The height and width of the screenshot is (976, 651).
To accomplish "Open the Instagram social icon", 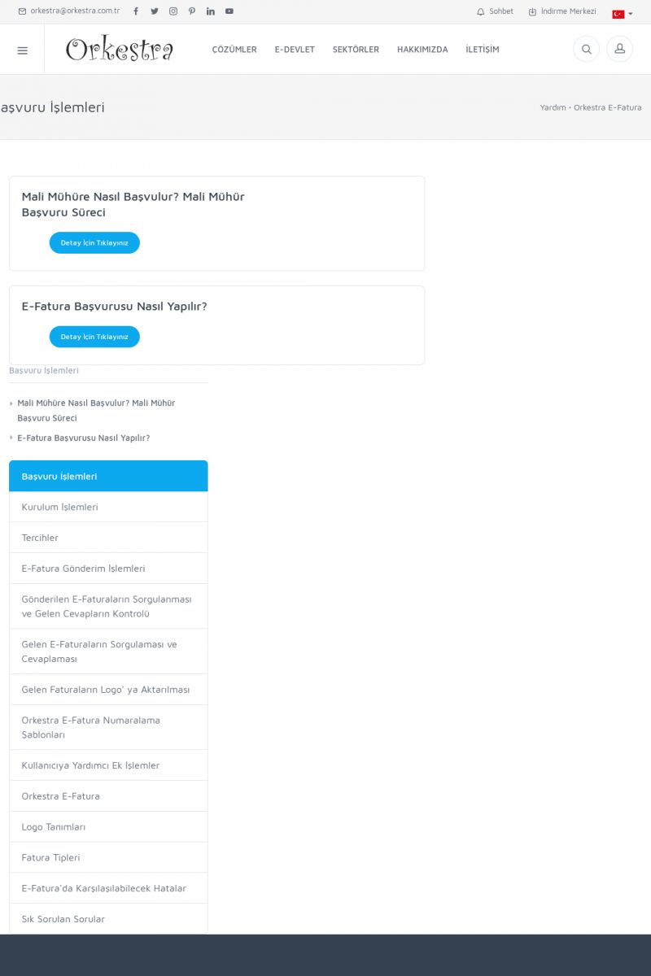I will 173,11.
